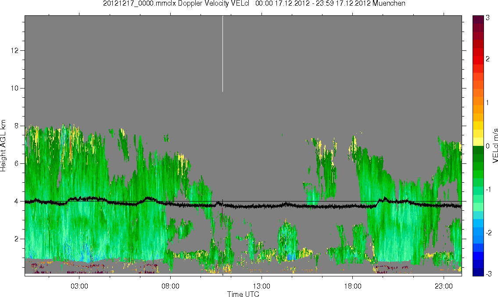Screen dimensions: 498x297
Task: Click the 'Time UTC' axis label
Action: tap(243, 294)
